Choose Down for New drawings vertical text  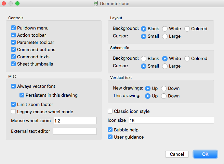(164, 89)
